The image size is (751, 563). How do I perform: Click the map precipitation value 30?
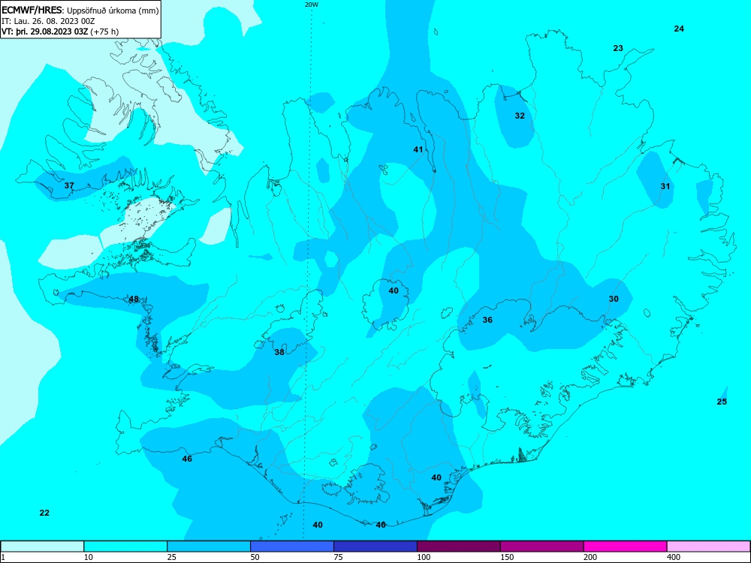point(614,299)
